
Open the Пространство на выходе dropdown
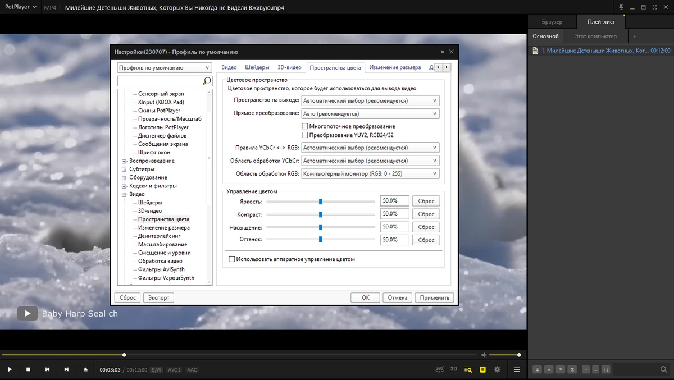tap(370, 101)
